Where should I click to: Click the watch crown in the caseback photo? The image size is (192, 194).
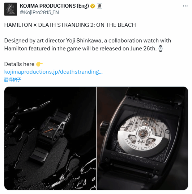[x=104, y=127]
